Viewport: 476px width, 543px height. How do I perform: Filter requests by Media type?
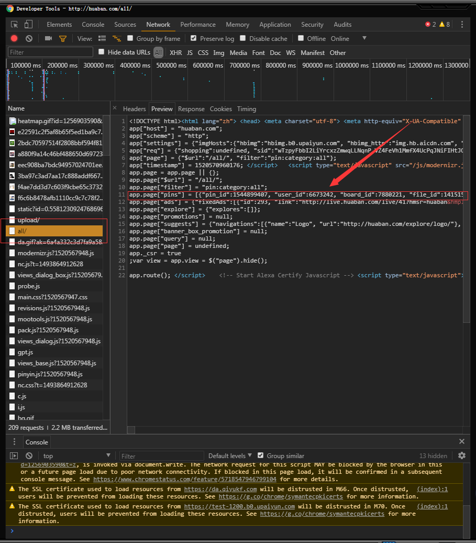tap(238, 52)
